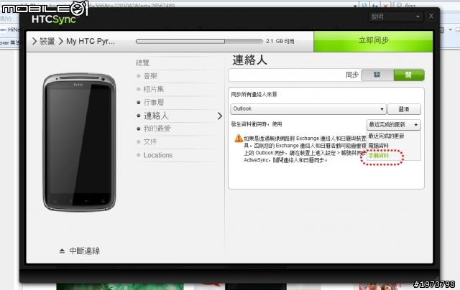The image size is (460, 290).
Task: Click the HTC Sync logo
Action: coord(54,19)
